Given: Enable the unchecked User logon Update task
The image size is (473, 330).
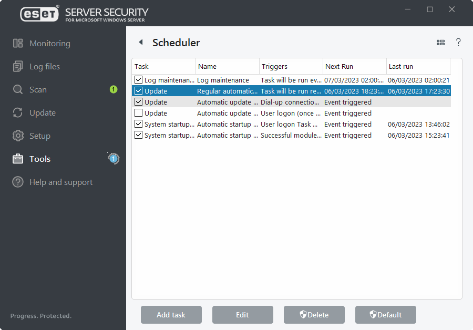Looking at the screenshot, I should (139, 113).
